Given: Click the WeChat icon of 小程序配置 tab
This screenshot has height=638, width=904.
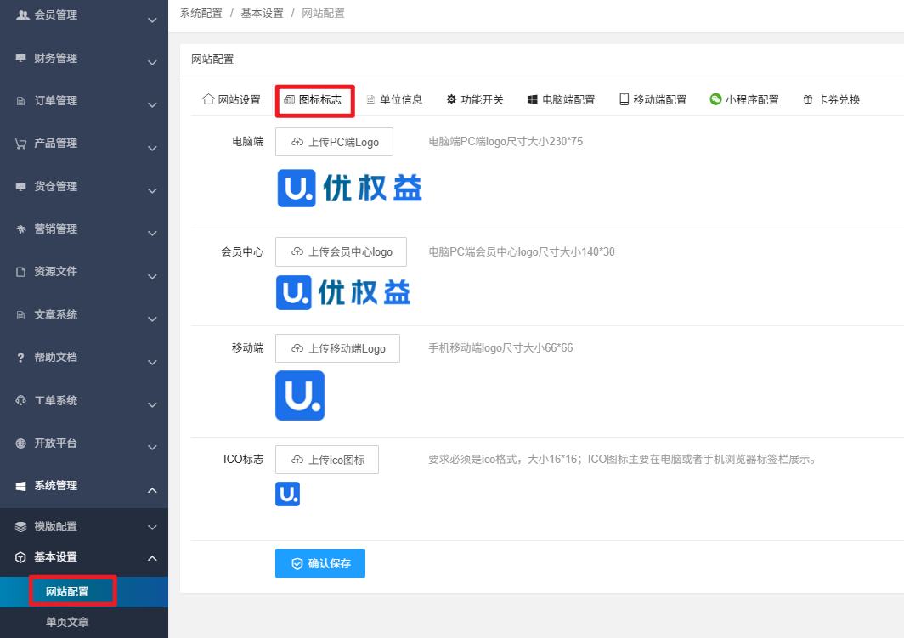Looking at the screenshot, I should coord(715,99).
